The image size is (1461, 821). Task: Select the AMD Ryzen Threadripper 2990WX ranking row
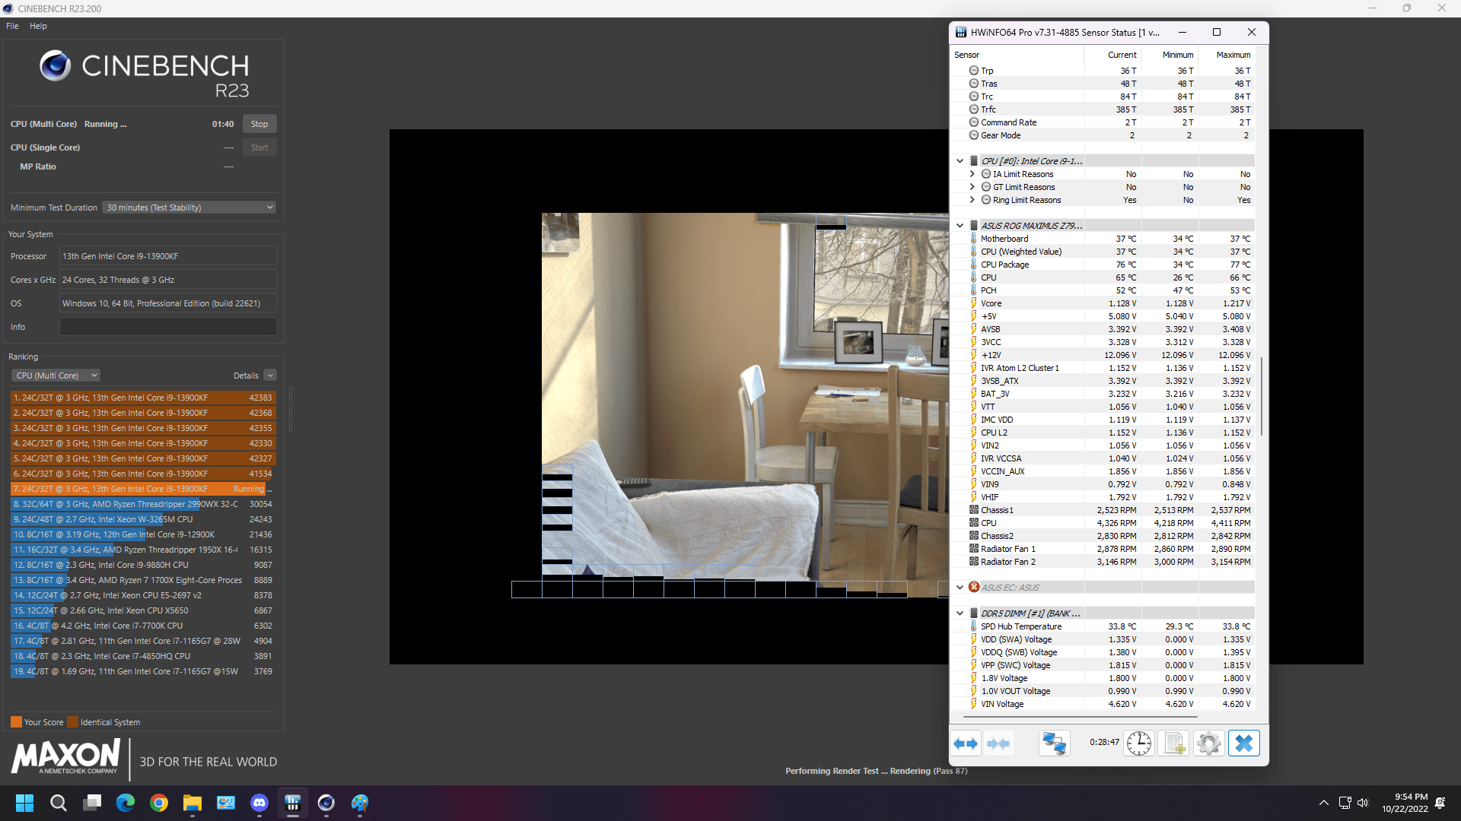tap(142, 504)
